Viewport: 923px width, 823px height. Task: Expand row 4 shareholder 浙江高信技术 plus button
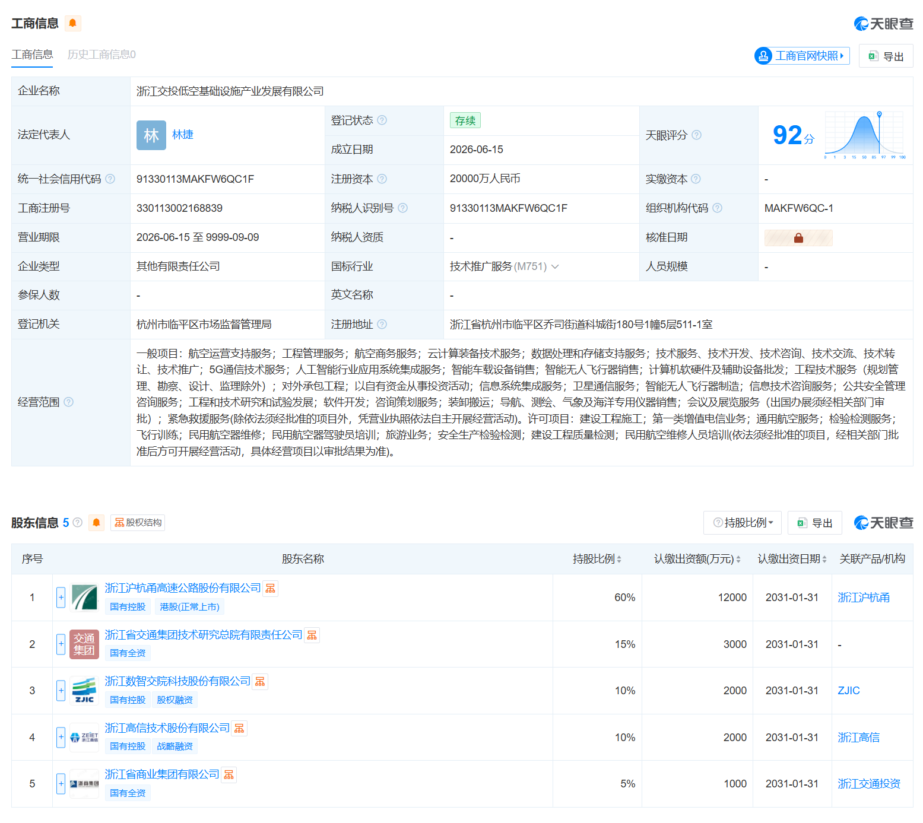(x=61, y=737)
